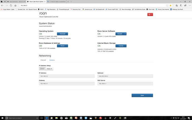The height and width of the screenshot is (120, 192).
Task: Switch to Fare Estimator browser tab
Action: (x=16, y=2)
